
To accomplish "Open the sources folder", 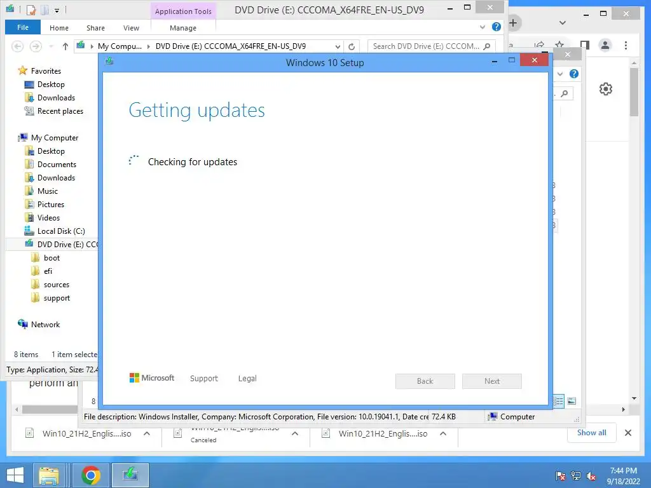I will 57,285.
